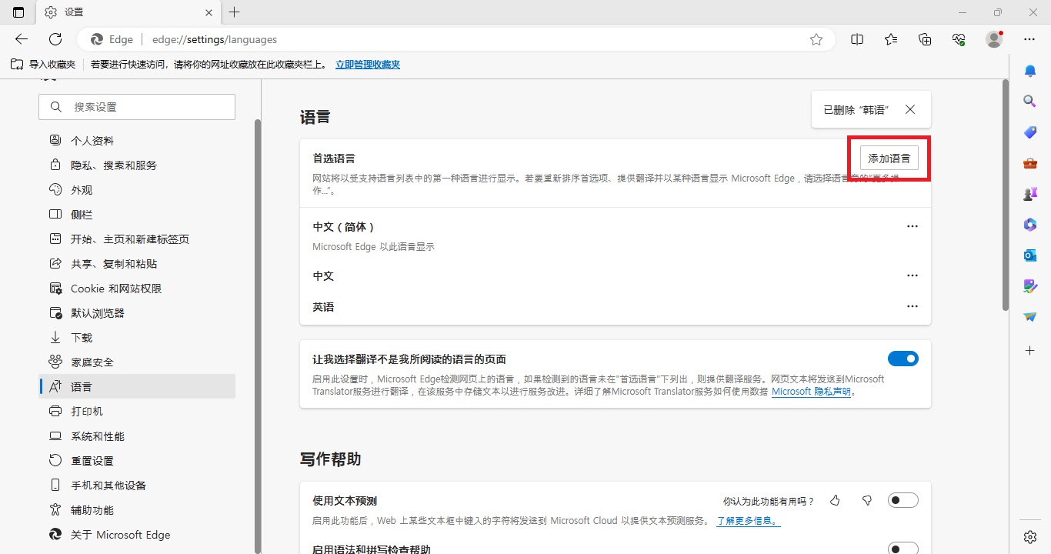Open 家庭安全 settings section
1051x554 pixels.
(137, 362)
